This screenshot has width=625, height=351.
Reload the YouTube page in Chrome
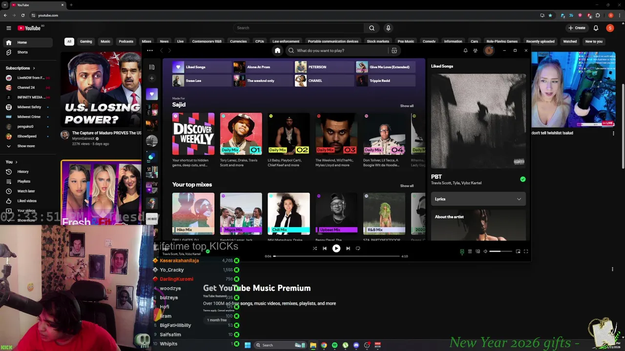pos(22,16)
